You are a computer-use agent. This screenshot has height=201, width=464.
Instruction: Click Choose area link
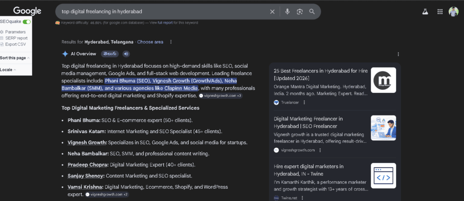[x=150, y=42]
